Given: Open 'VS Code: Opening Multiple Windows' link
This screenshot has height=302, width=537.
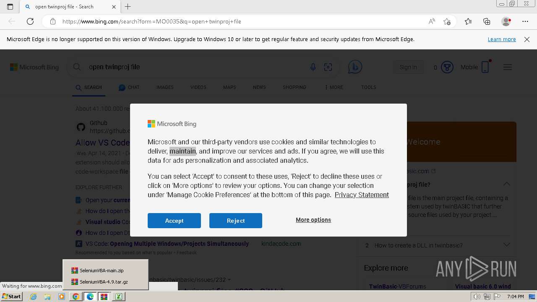Looking at the screenshot, I should click(x=167, y=244).
